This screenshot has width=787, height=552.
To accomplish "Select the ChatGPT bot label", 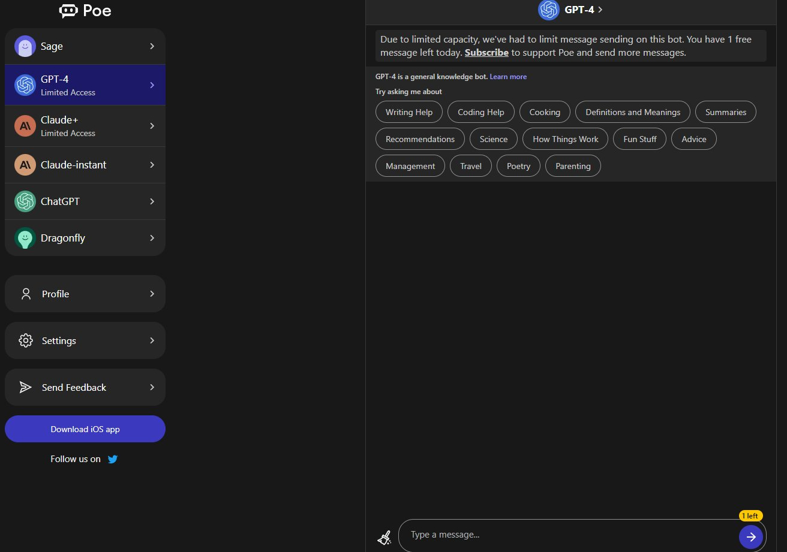I will click(60, 201).
